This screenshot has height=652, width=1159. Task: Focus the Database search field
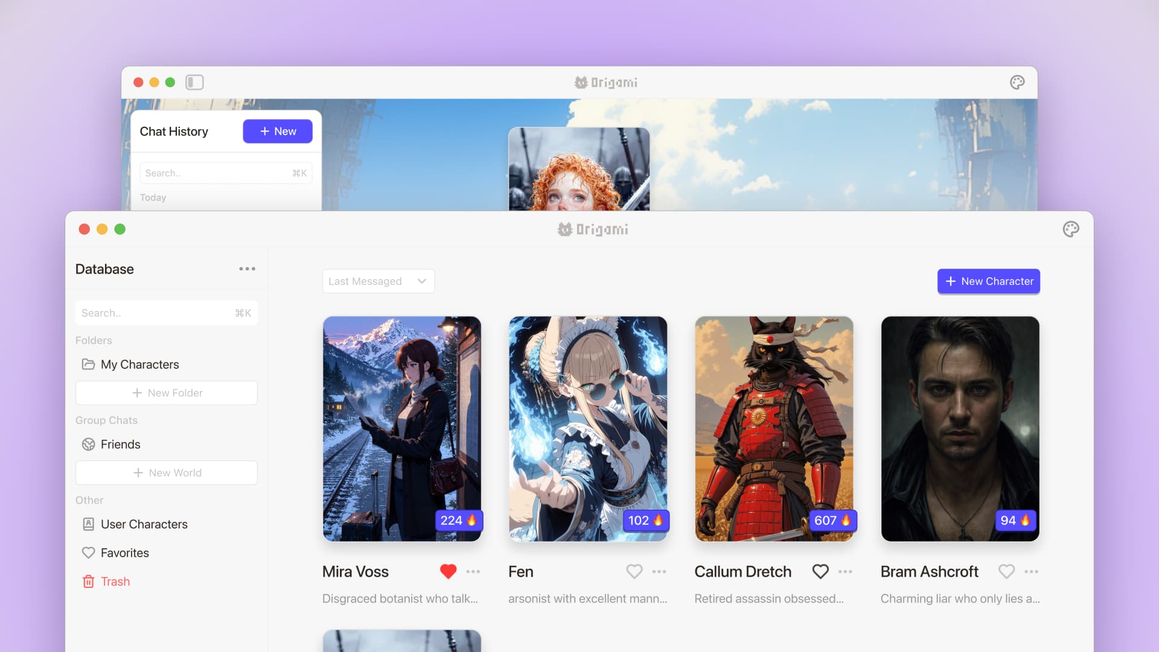(x=167, y=313)
